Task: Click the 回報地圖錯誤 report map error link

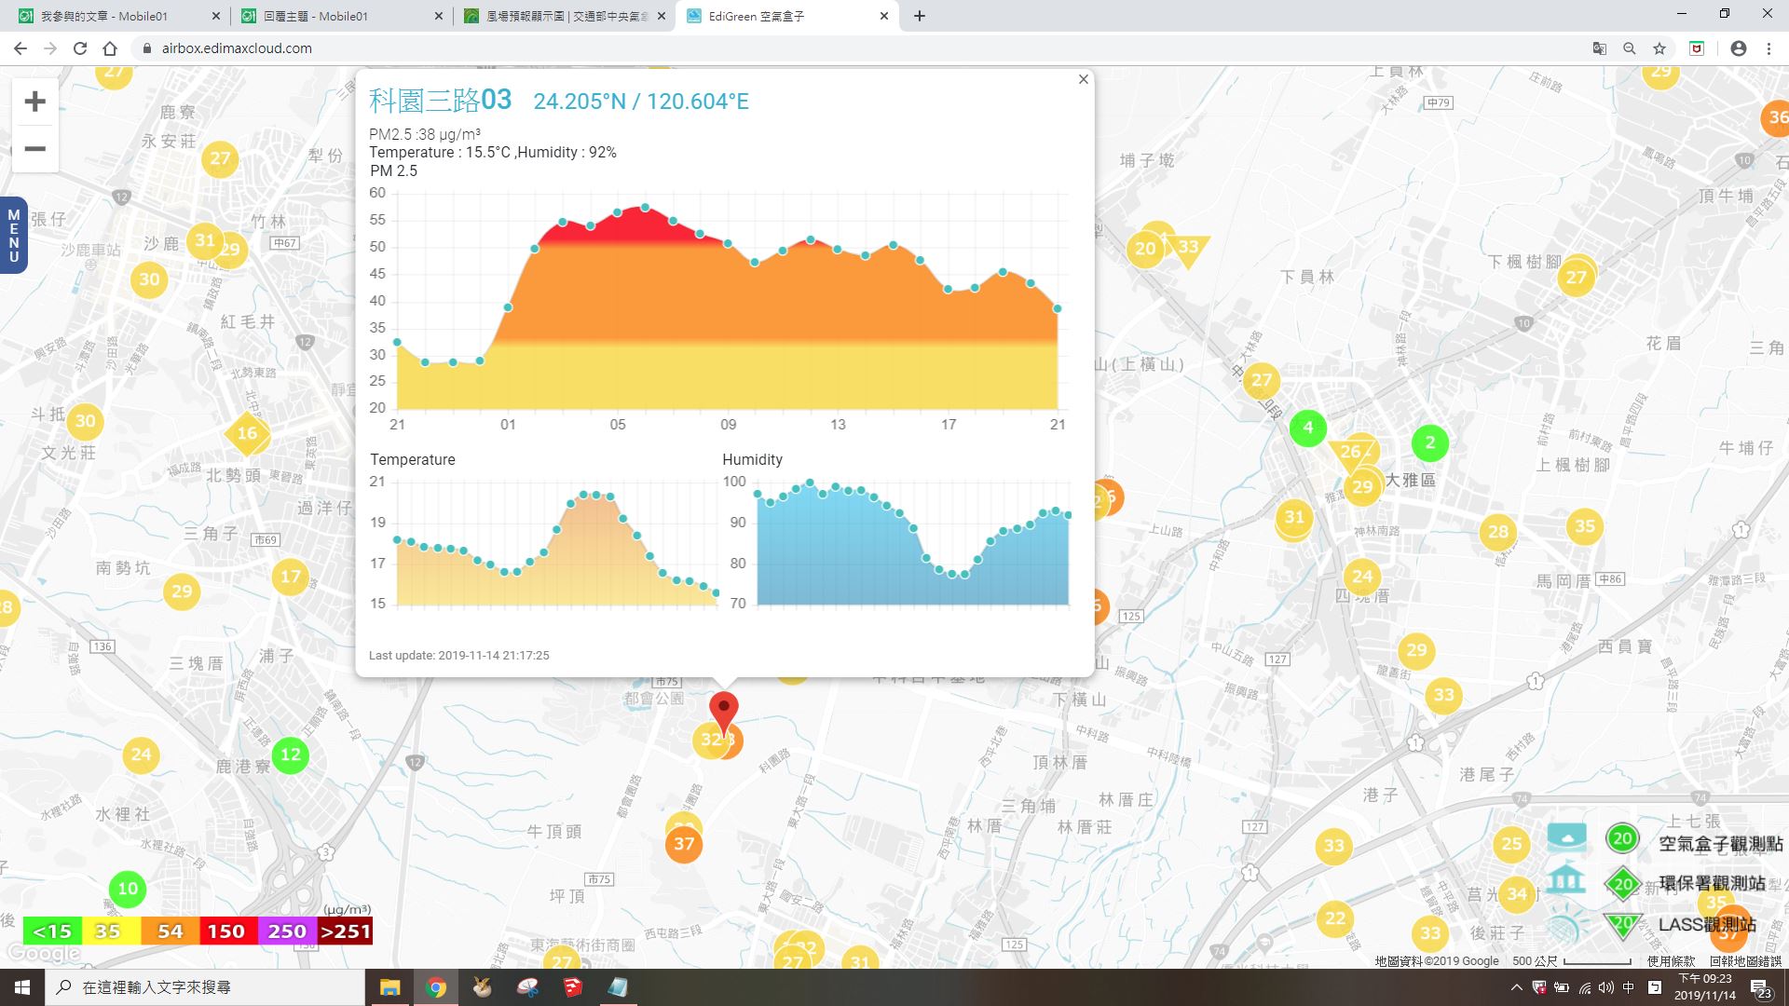Action: (x=1745, y=961)
